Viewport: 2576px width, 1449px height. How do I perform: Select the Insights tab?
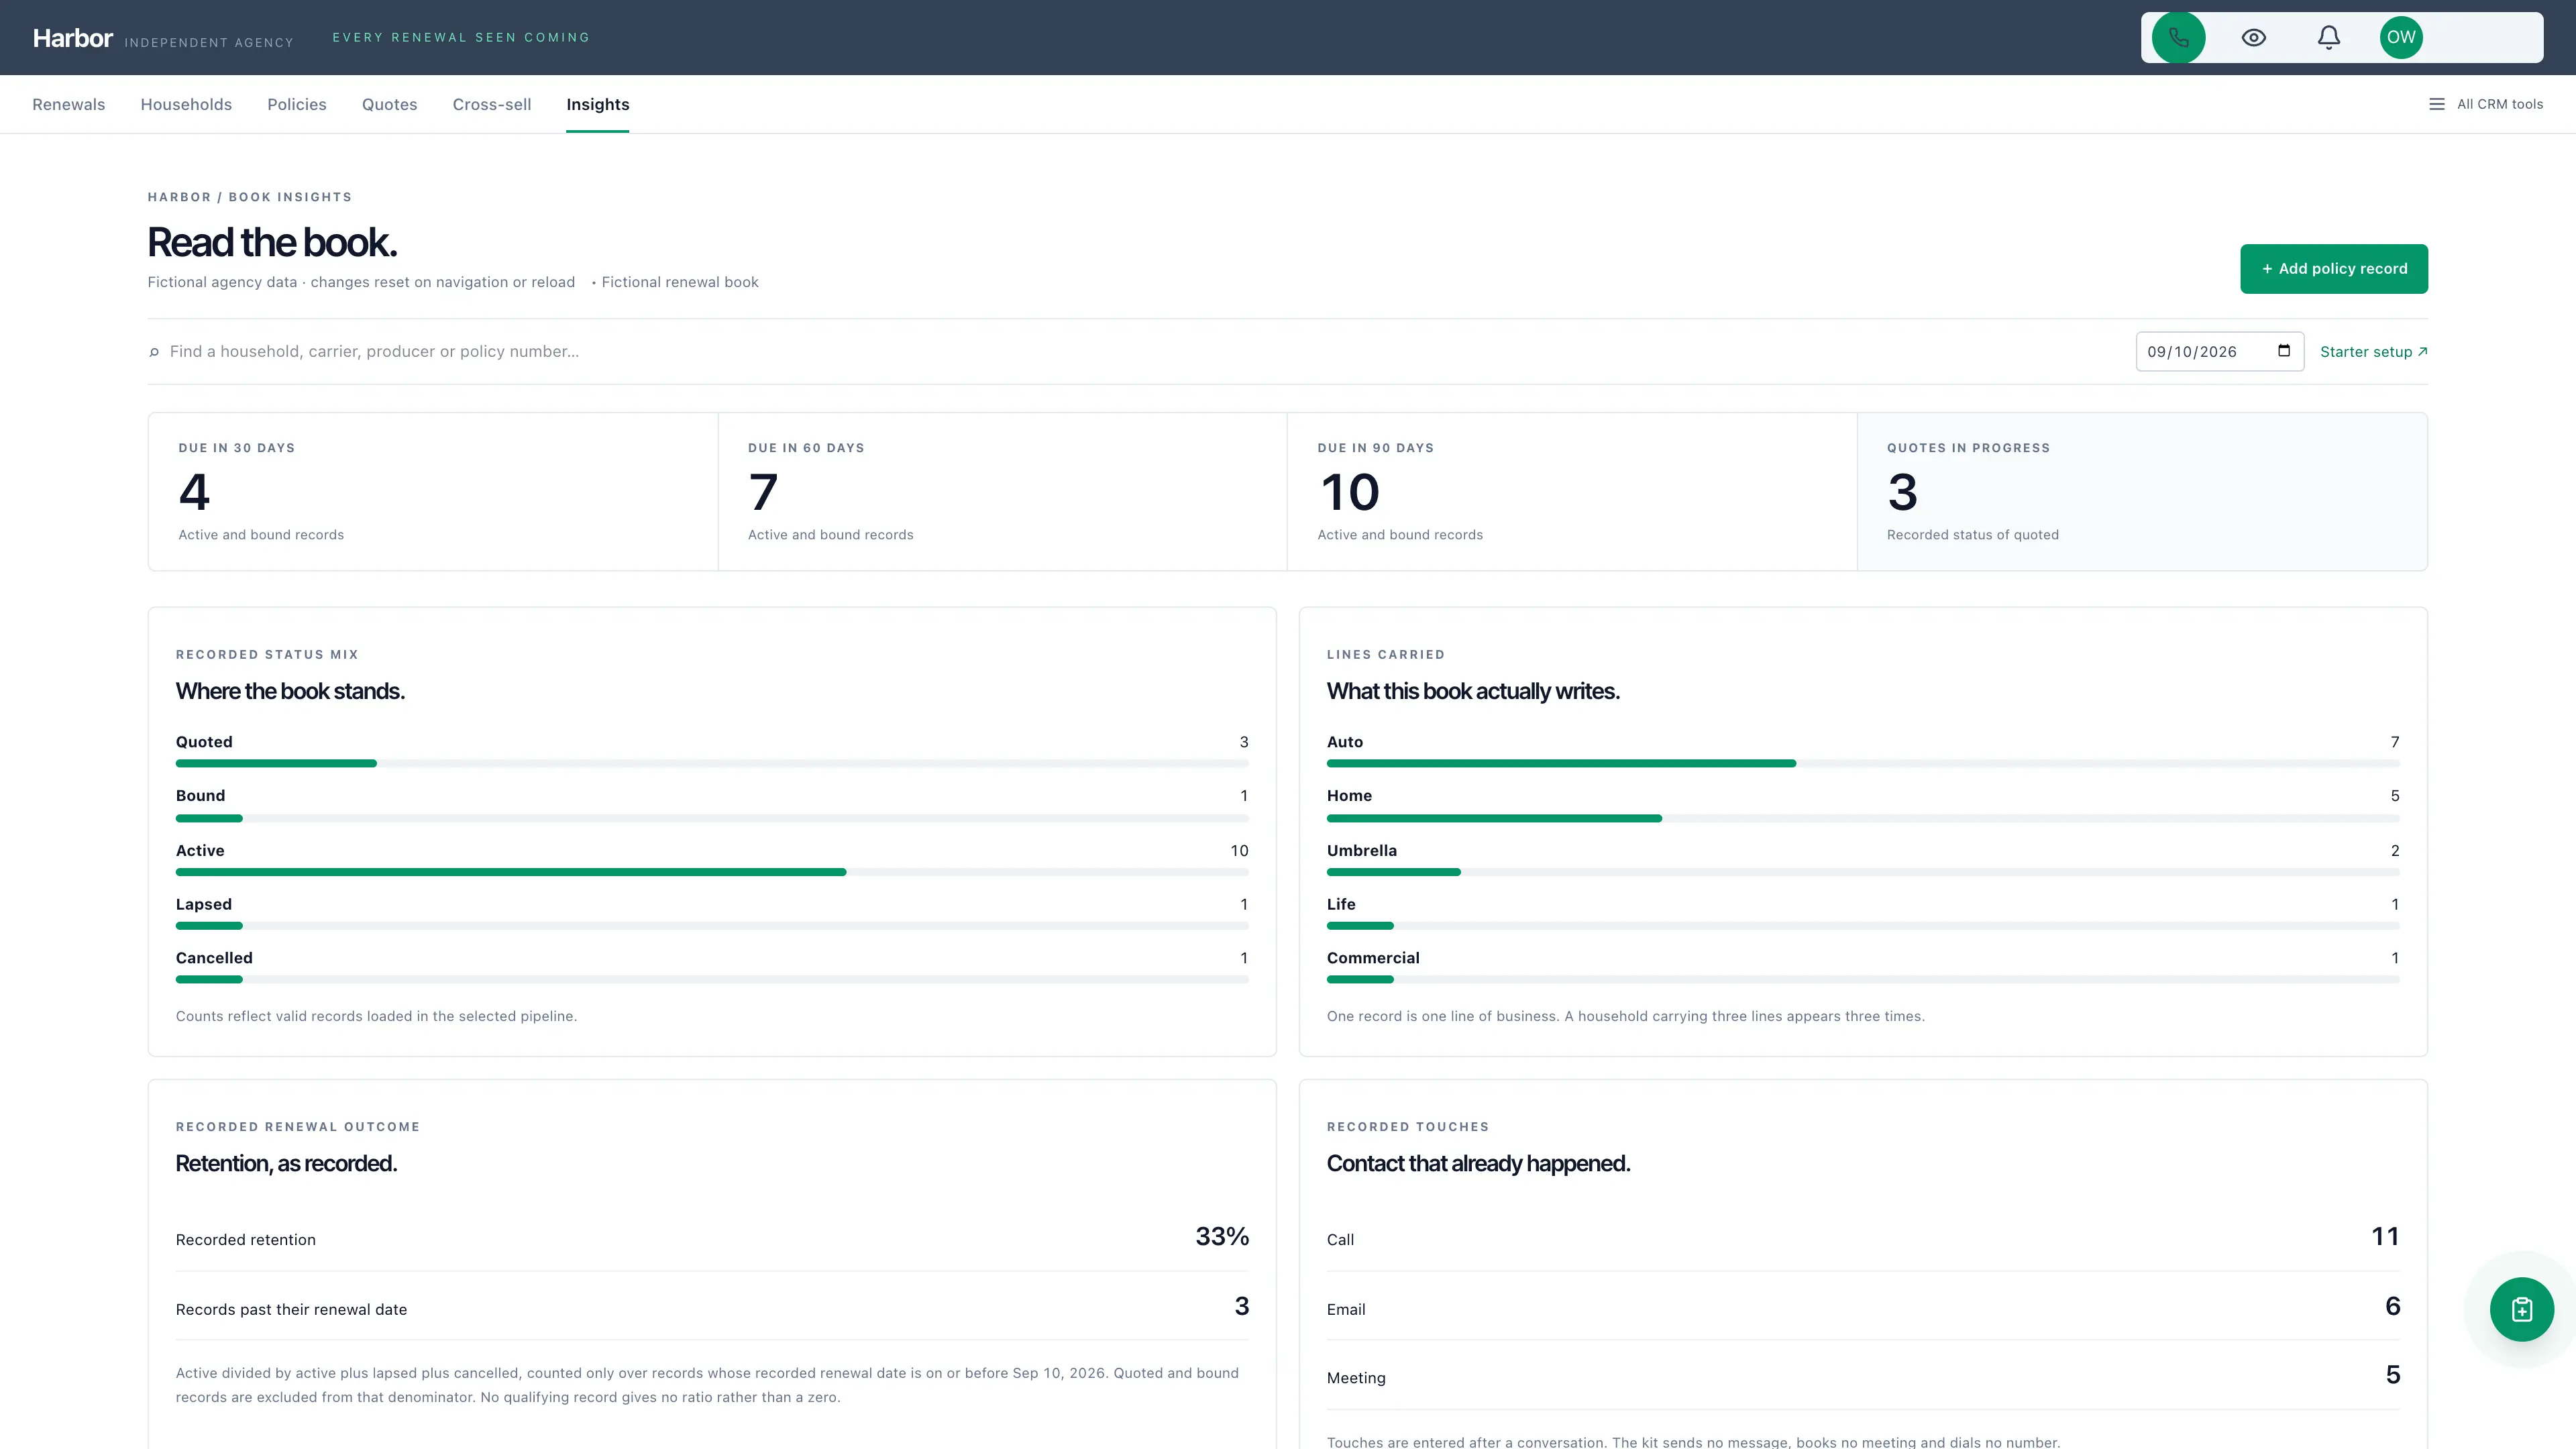[597, 104]
